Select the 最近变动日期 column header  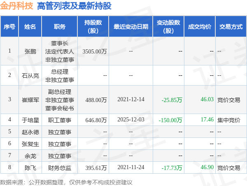point(131,26)
